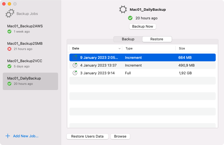Click the plus icon for Add New Job

click(8, 136)
